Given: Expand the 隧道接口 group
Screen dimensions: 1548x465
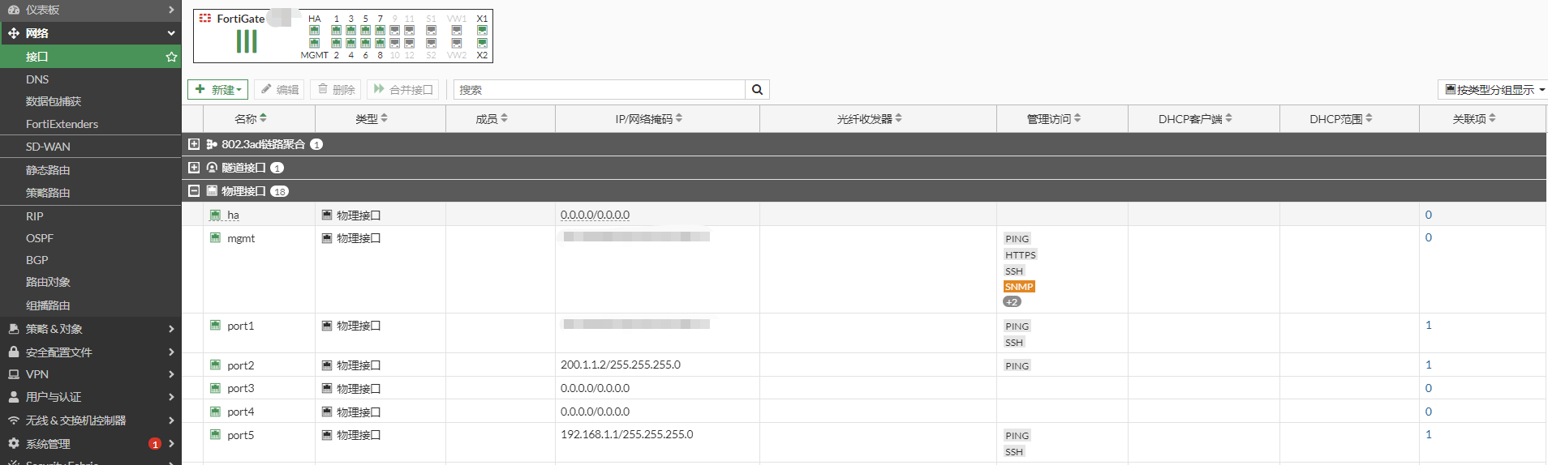Looking at the screenshot, I should (x=194, y=168).
